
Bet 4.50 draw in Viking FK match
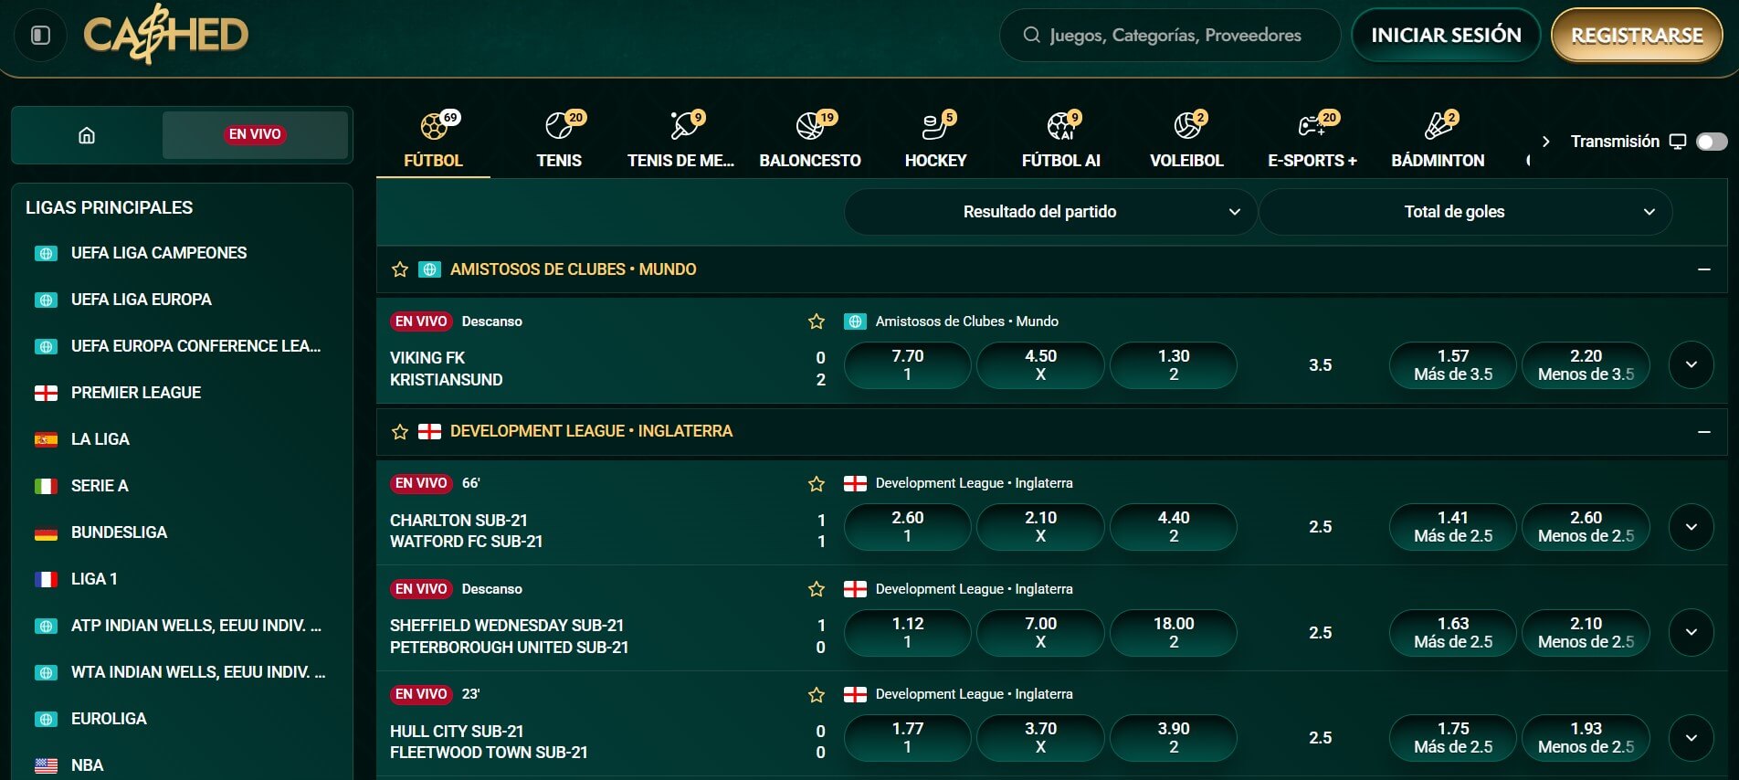tap(1040, 364)
